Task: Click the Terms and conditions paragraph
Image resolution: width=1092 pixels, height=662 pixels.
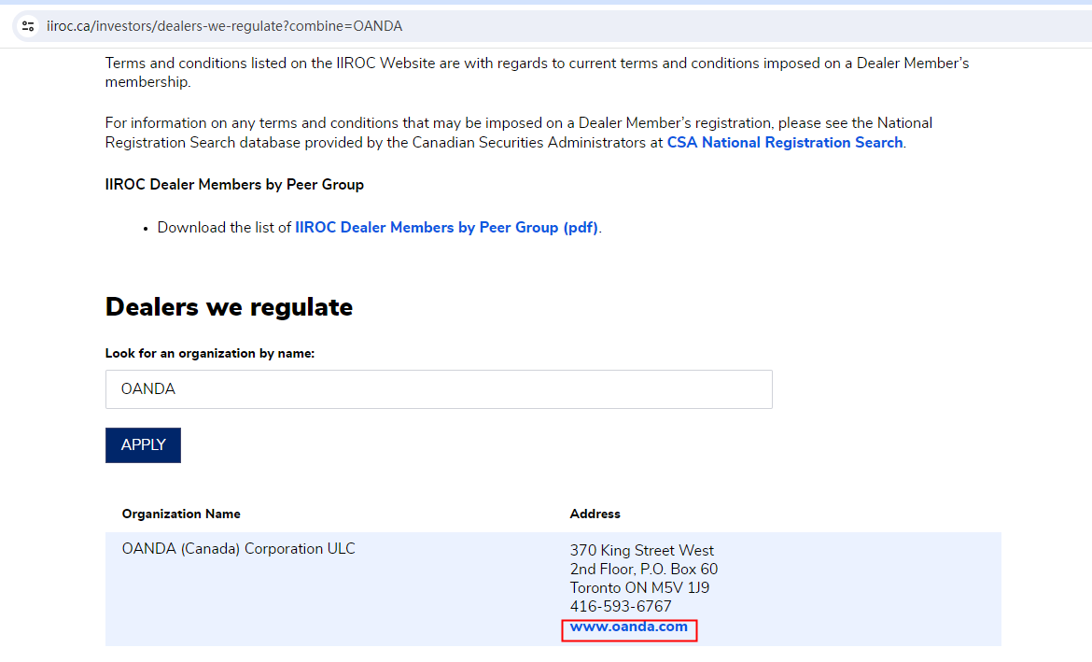Action: 537,73
